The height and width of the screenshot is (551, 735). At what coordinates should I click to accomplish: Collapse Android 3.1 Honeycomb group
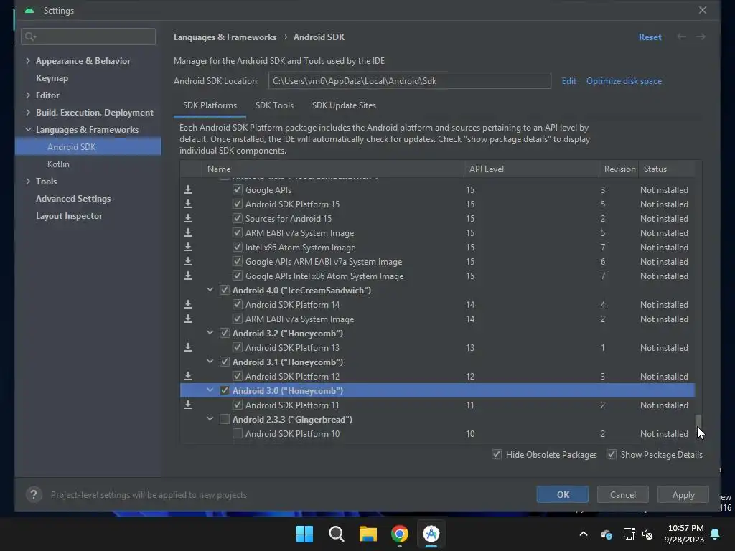coord(210,362)
